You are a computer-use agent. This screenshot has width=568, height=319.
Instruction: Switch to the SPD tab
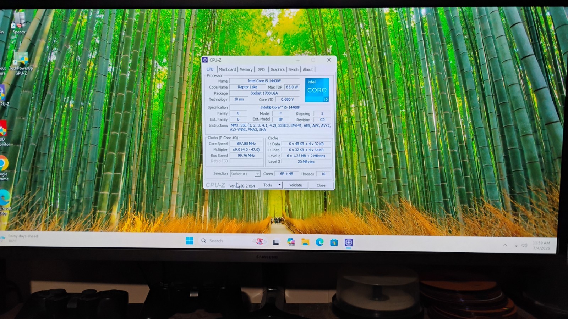(261, 69)
